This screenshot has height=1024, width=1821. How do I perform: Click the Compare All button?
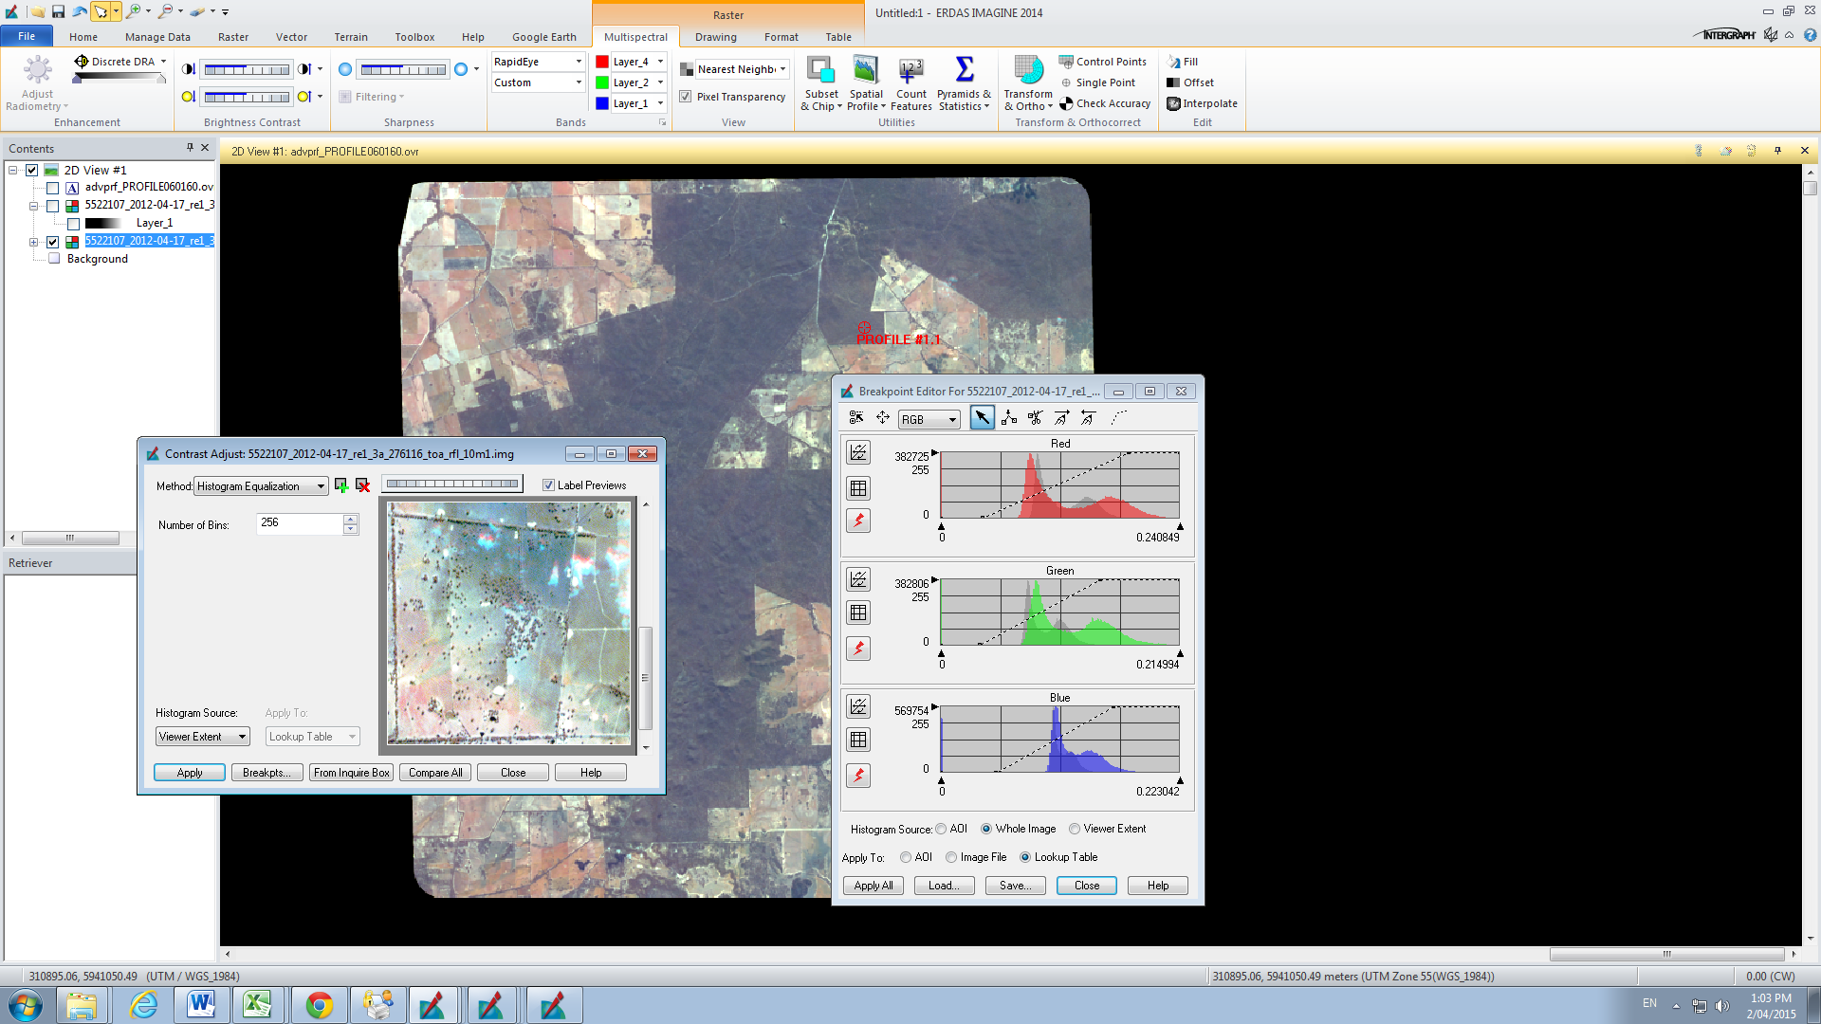[435, 773]
